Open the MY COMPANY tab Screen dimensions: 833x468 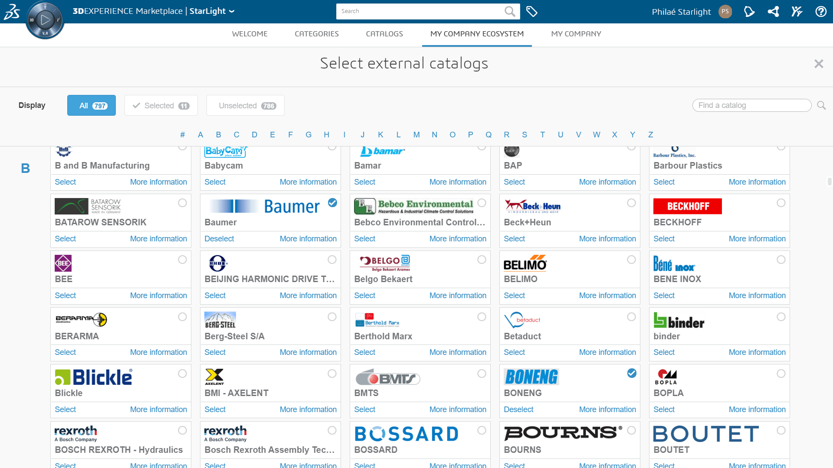pos(576,34)
